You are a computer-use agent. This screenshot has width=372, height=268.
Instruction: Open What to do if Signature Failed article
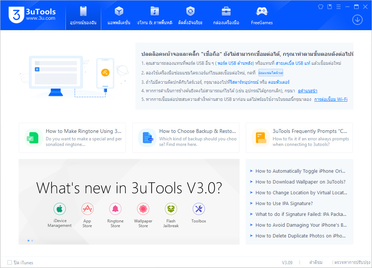tap(301, 214)
